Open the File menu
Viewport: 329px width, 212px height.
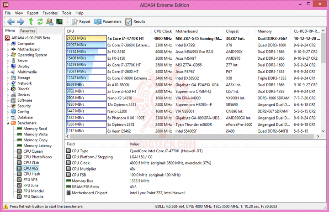[8, 13]
